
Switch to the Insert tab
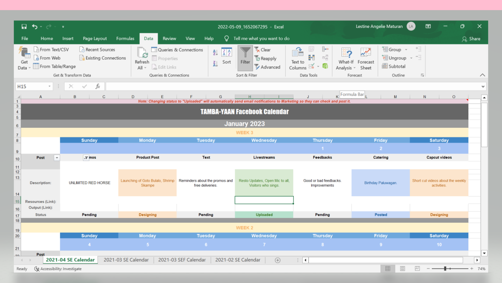coord(68,39)
